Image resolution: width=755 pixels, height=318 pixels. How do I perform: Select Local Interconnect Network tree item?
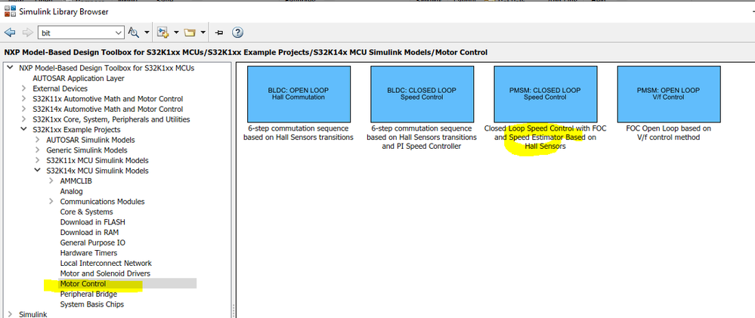click(106, 263)
